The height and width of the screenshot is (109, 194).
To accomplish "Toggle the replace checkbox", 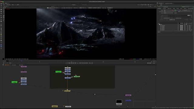I will [174, 13].
